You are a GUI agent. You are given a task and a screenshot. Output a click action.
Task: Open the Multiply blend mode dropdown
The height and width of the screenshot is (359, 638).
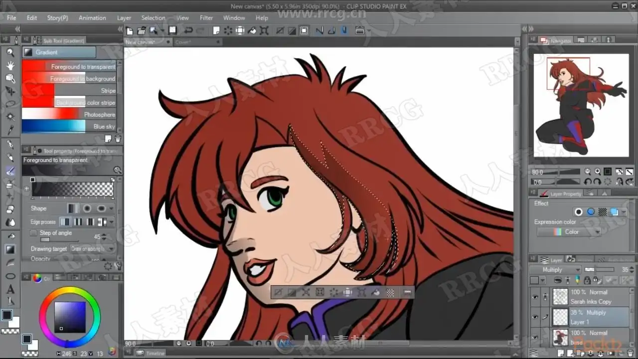tap(555, 270)
